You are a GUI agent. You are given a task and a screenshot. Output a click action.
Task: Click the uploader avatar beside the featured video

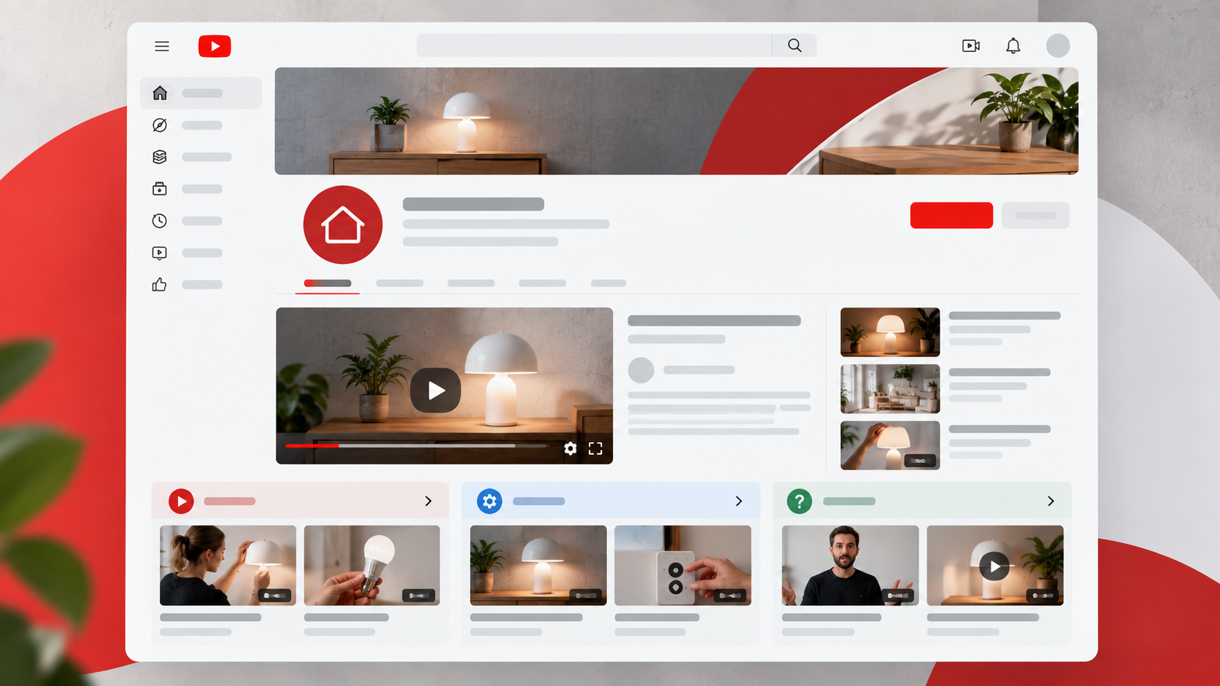[x=641, y=370]
